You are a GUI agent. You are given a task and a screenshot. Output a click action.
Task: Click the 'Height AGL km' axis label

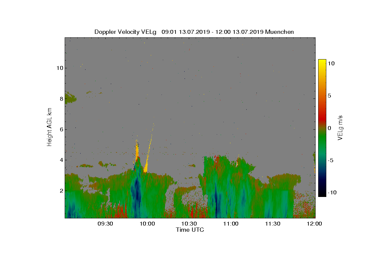coord(49,127)
